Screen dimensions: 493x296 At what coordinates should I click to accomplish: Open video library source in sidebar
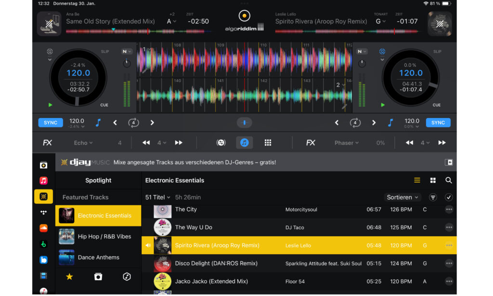coord(43,276)
